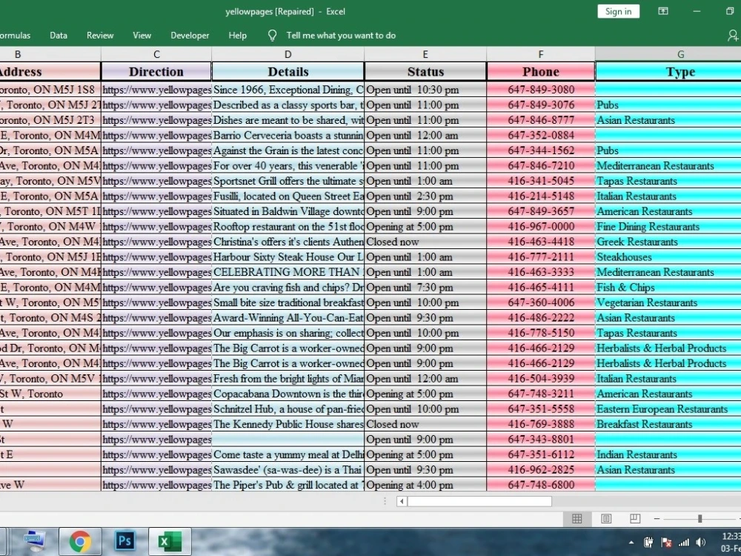Viewport: 741px width, 556px height.
Task: Click the Excel taskbar icon
Action: 169,541
